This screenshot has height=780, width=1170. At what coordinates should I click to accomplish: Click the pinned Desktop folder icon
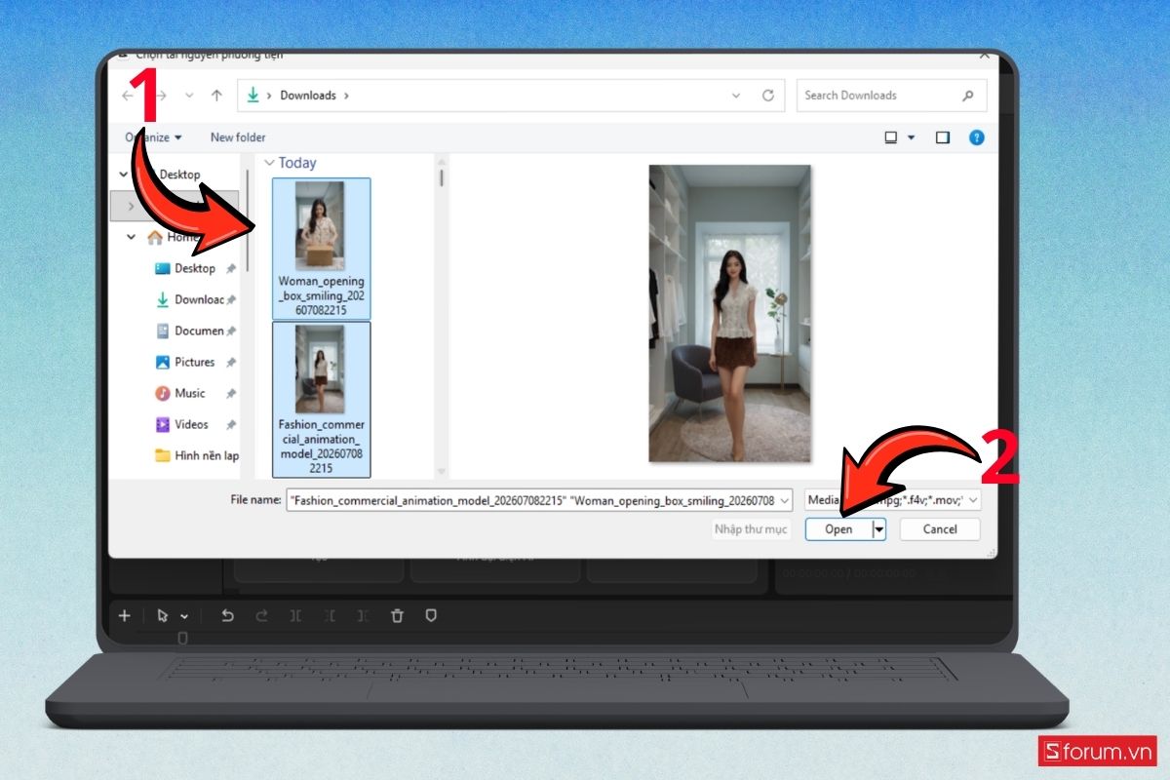pos(163,268)
